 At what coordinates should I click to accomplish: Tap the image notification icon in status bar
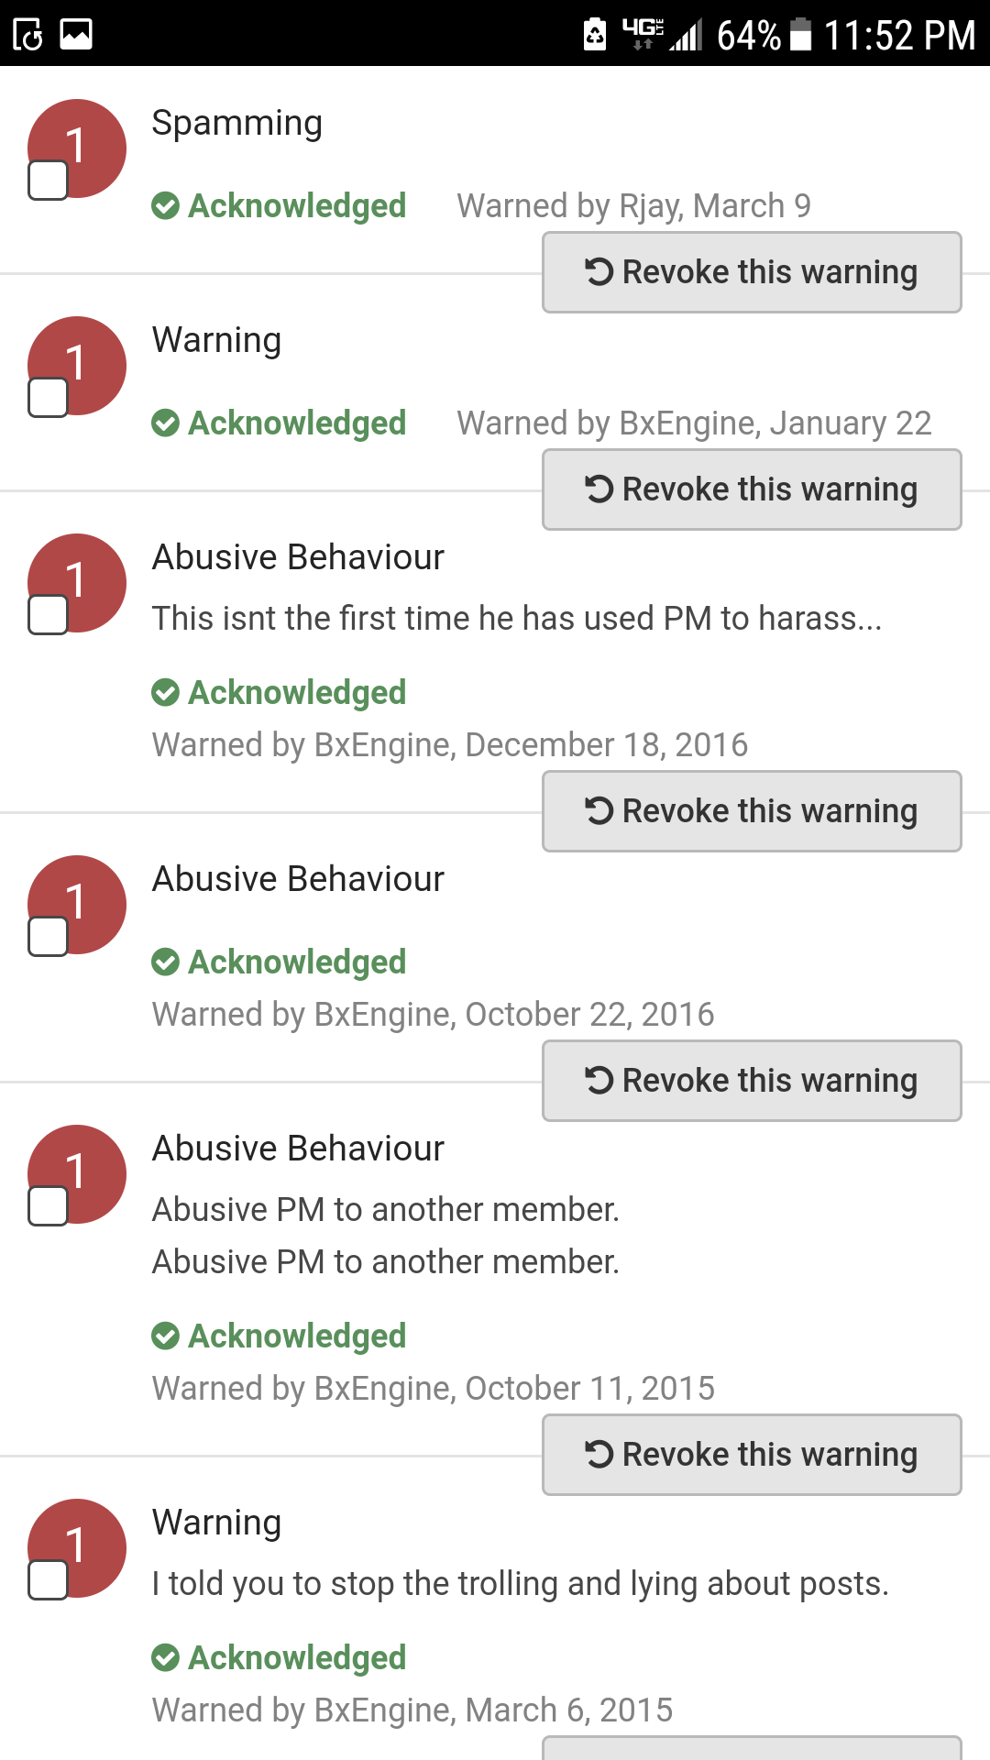(76, 35)
